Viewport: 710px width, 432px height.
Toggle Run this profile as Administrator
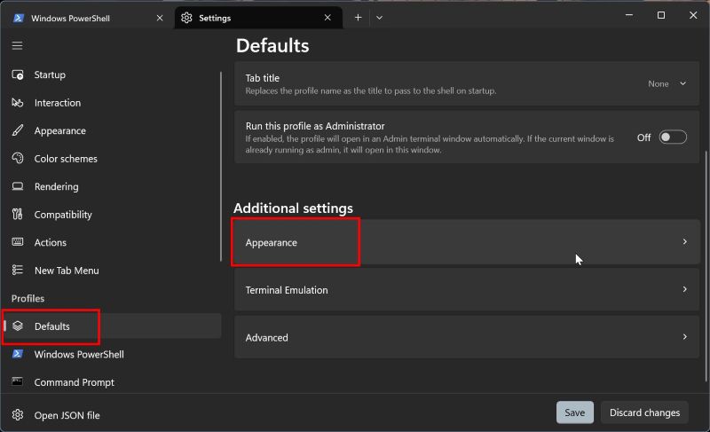click(673, 137)
